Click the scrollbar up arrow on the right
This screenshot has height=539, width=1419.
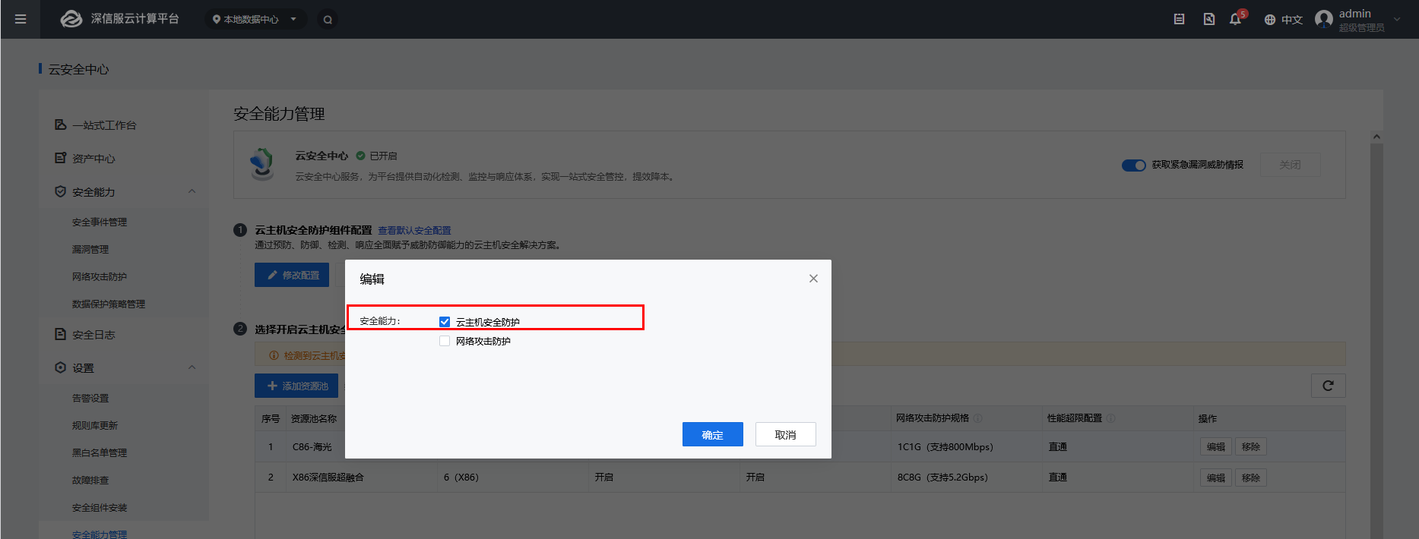pos(1376,137)
